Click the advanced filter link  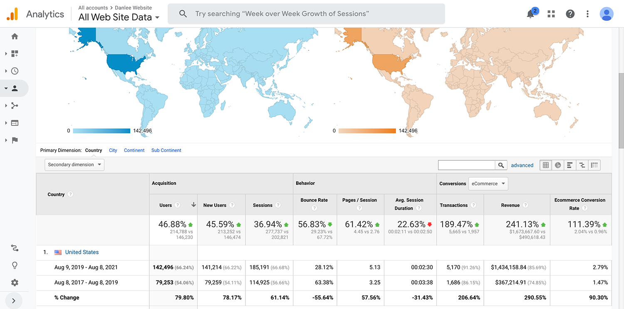pos(522,165)
